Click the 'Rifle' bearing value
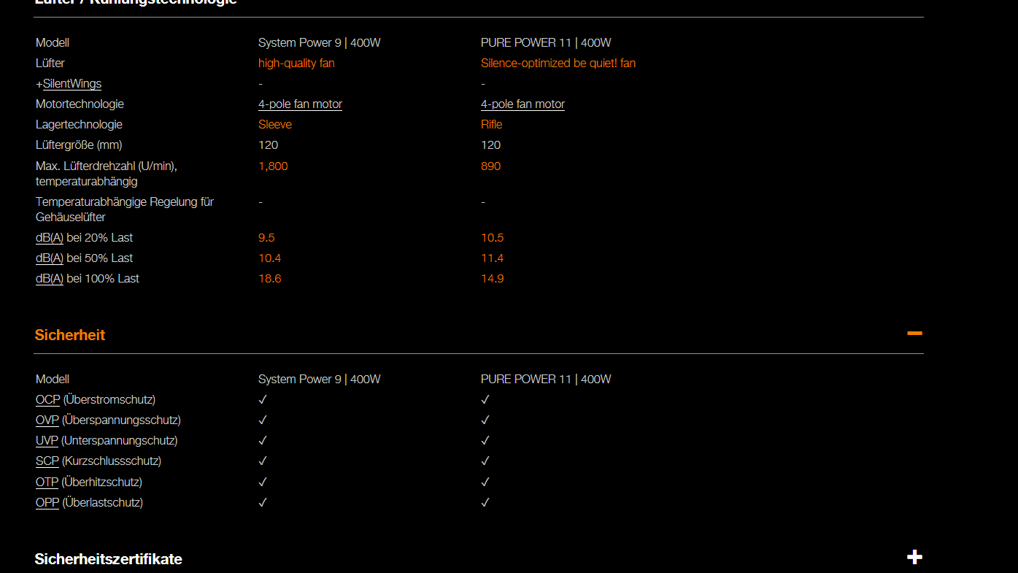 tap(492, 125)
